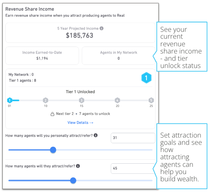Image resolution: width=214 pixels, height=192 pixels.
Task: Focus the input field showing 31
Action: 133,138
